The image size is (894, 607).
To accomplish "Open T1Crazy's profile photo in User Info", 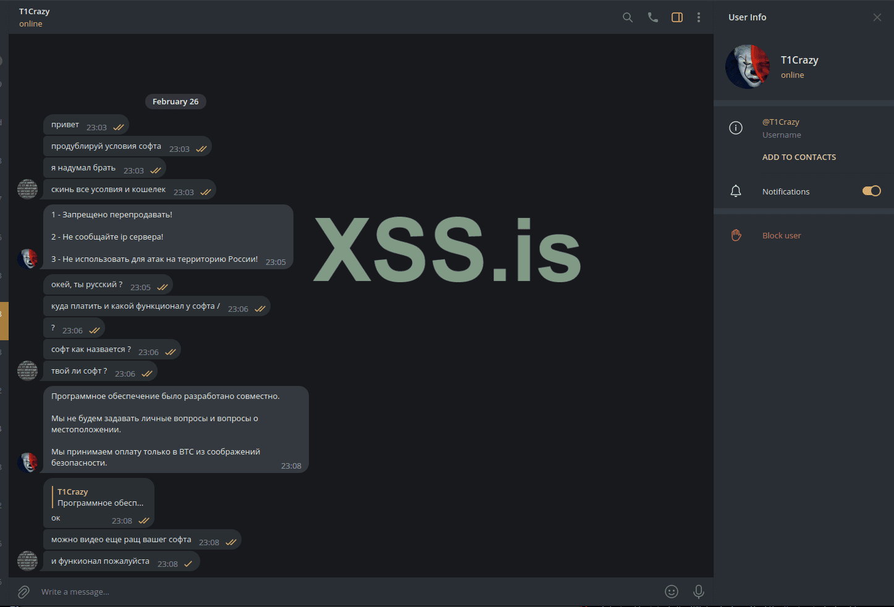I will click(x=748, y=67).
